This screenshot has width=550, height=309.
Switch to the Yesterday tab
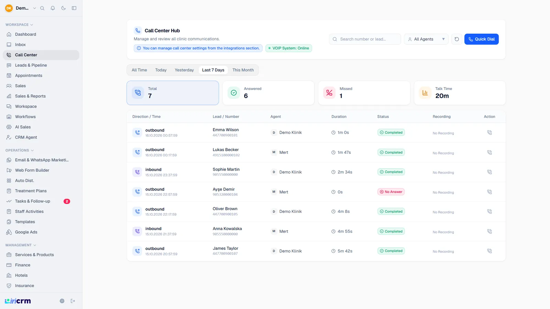pos(184,70)
